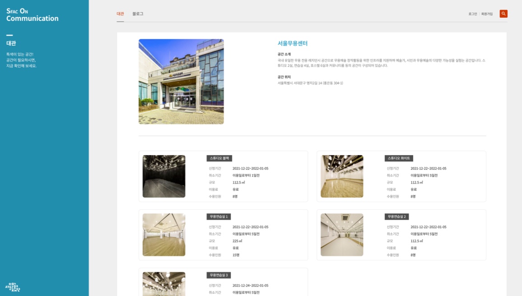Image resolution: width=522 pixels, height=296 pixels.
Task: View the 무용연습실 1 room thumbnail
Action: click(x=164, y=235)
